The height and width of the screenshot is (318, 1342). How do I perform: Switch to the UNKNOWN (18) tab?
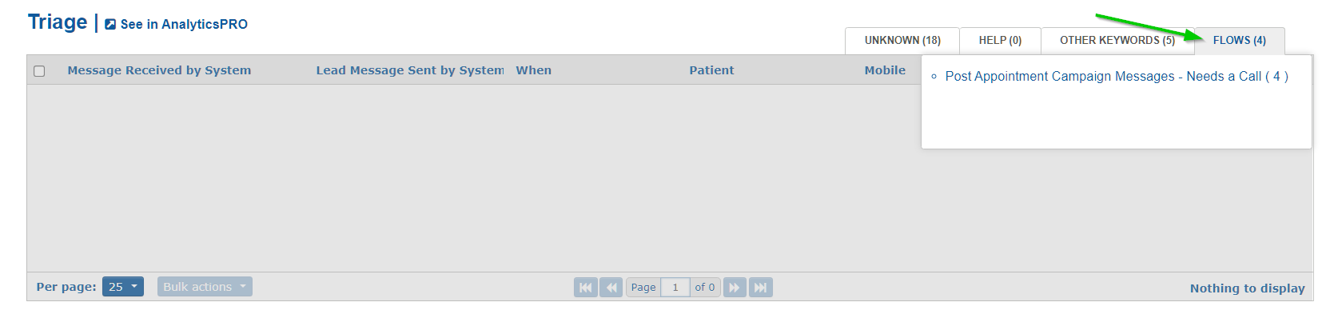coord(902,41)
